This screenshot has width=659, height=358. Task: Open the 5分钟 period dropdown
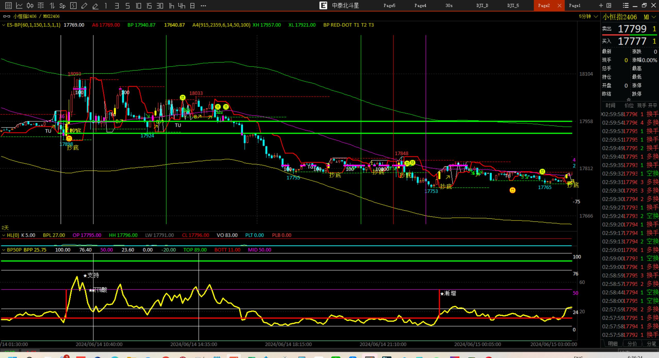[588, 16]
